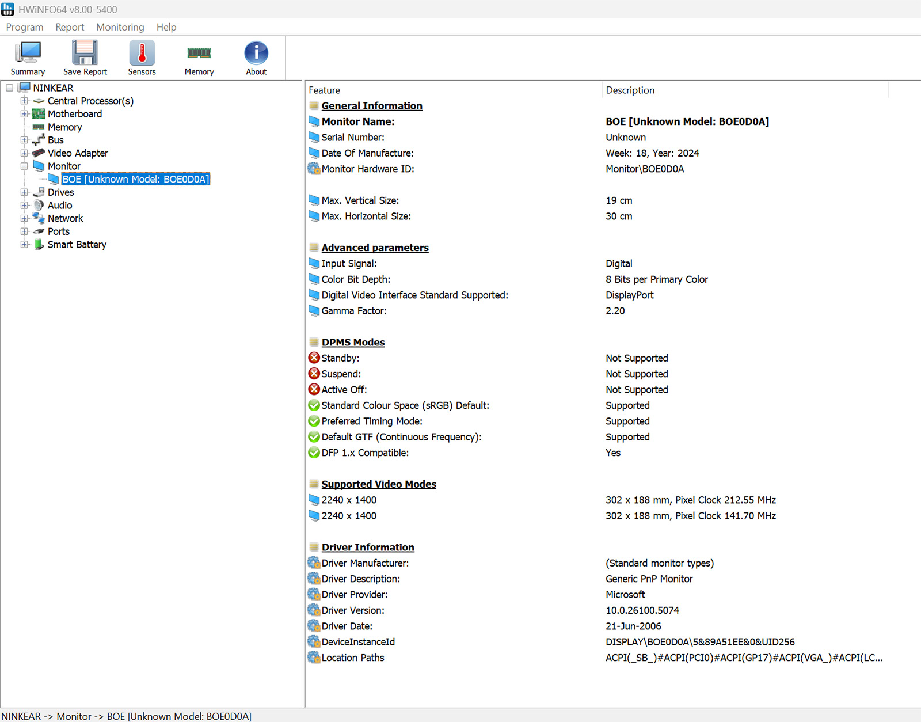This screenshot has width=921, height=722.
Task: Open the Monitoring menu
Action: pos(120,27)
